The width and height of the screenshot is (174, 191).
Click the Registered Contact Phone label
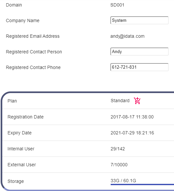pos(33,67)
